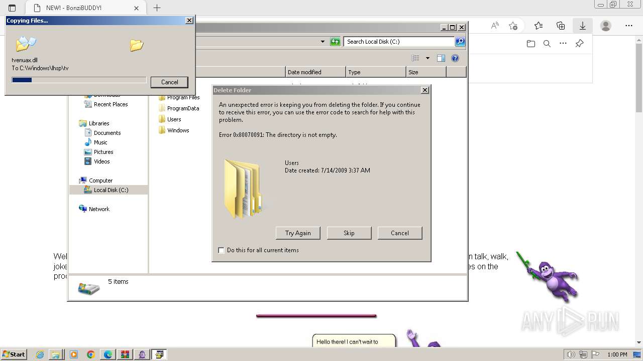Click Edge tab actions menu icon
Screen dimensions: 643x361
pos(12,8)
